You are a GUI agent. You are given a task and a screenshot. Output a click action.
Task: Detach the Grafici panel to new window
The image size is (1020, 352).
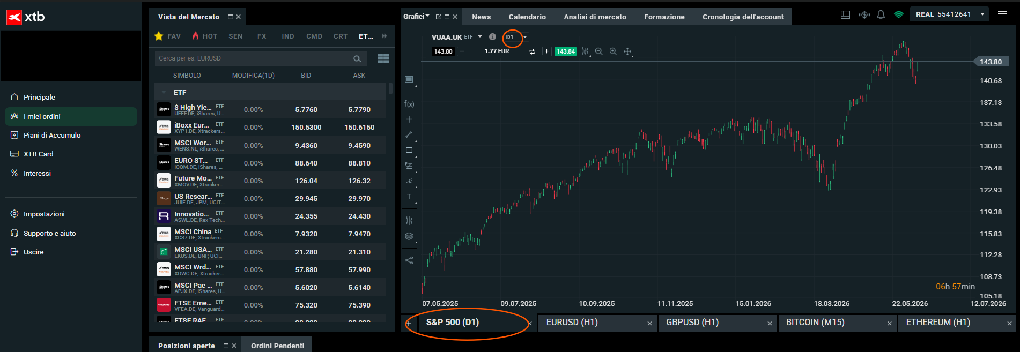point(438,17)
